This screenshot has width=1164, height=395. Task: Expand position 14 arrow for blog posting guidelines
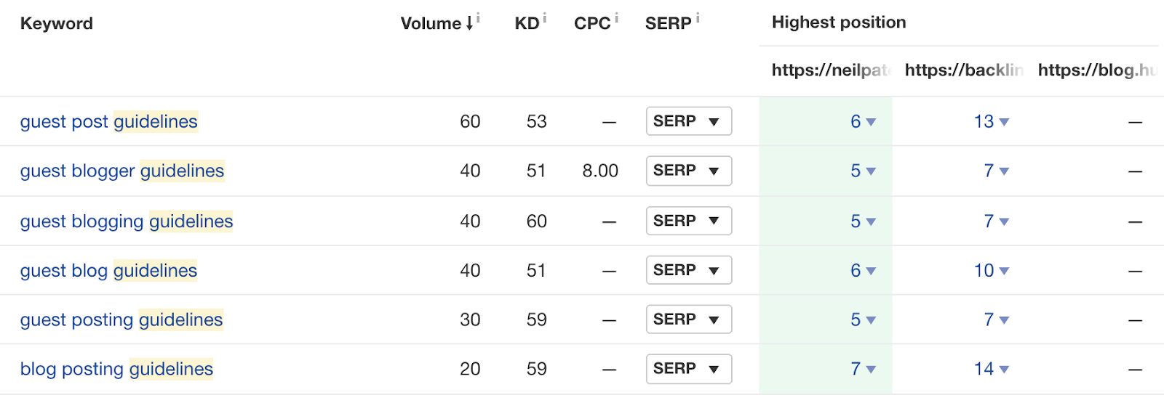pyautogui.click(x=1004, y=370)
